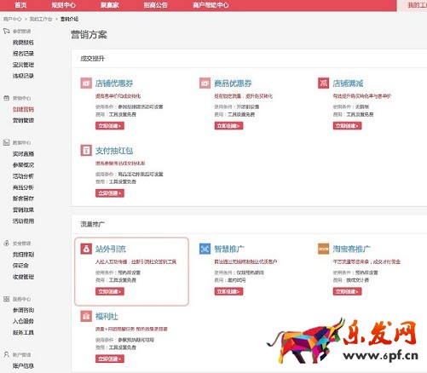
Task: Open the 我的工… tab at top right
Action: point(417,5)
